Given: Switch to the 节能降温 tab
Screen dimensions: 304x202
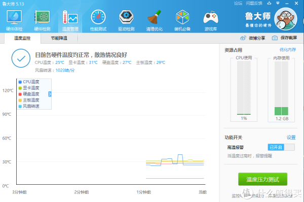Looking at the screenshot, I should point(59,38).
